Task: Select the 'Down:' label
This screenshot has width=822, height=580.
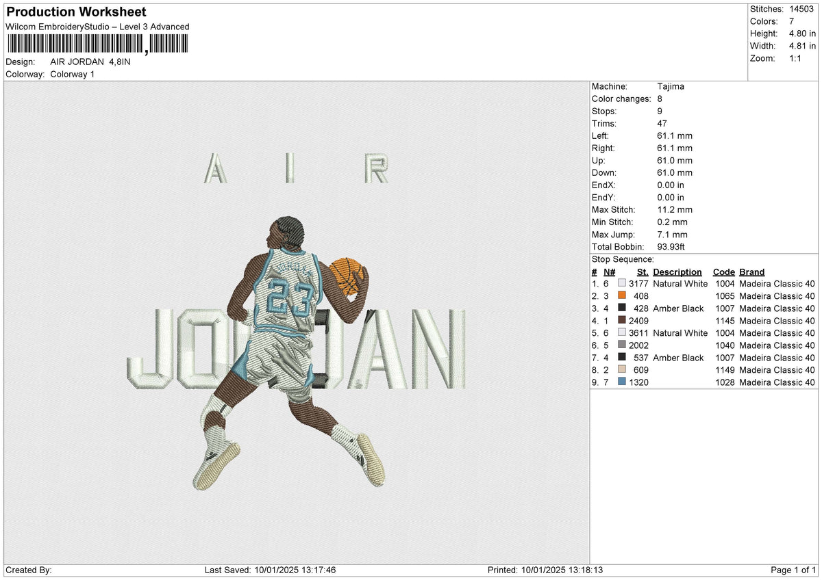Action: 604,172
